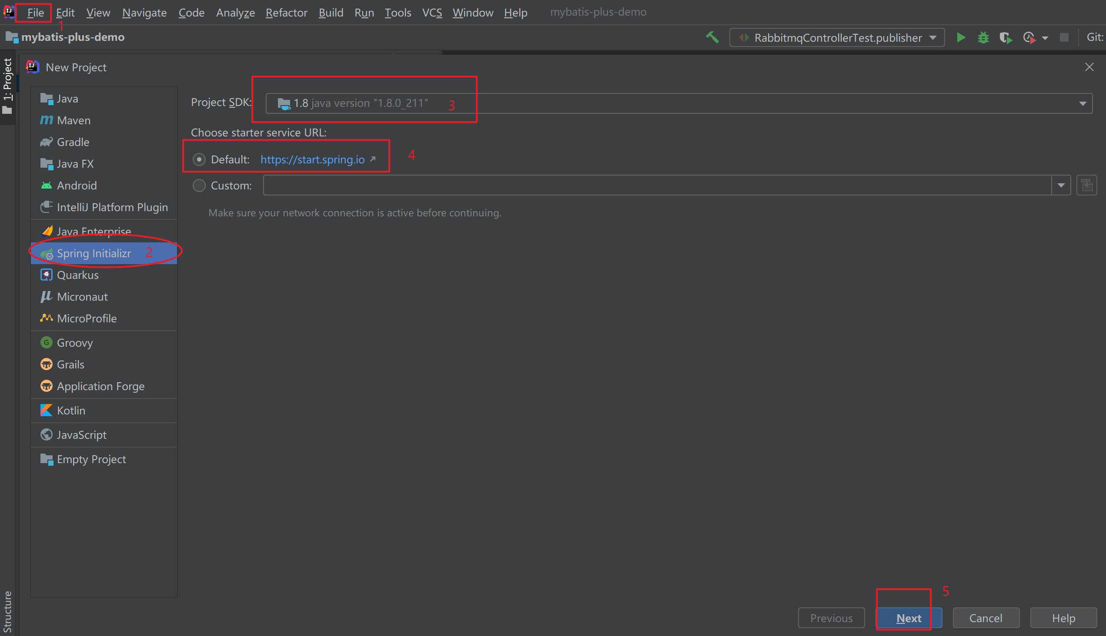The height and width of the screenshot is (636, 1106).
Task: Click the mybatis-plus-demo breadcrumb
Action: [66, 37]
